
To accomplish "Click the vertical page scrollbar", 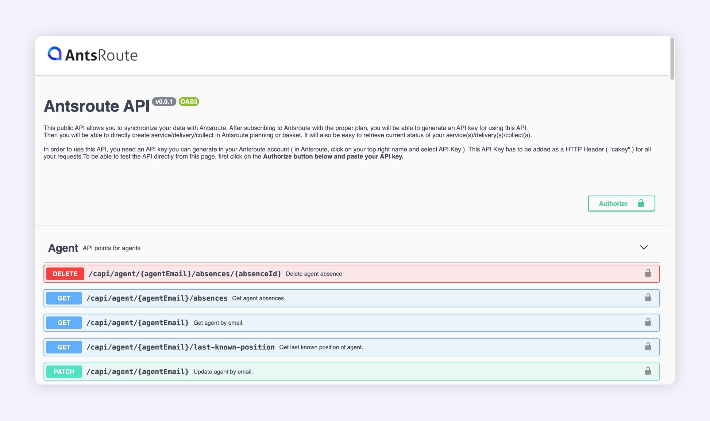I will coord(672,58).
